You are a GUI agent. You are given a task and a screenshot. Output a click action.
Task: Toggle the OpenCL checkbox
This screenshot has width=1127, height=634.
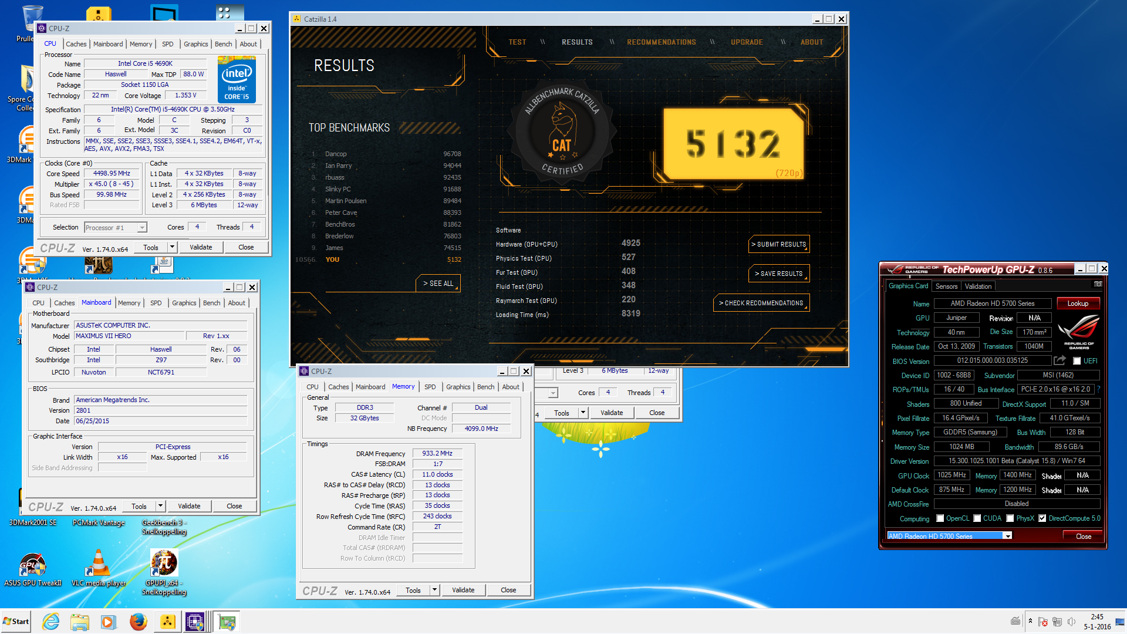coord(940,518)
